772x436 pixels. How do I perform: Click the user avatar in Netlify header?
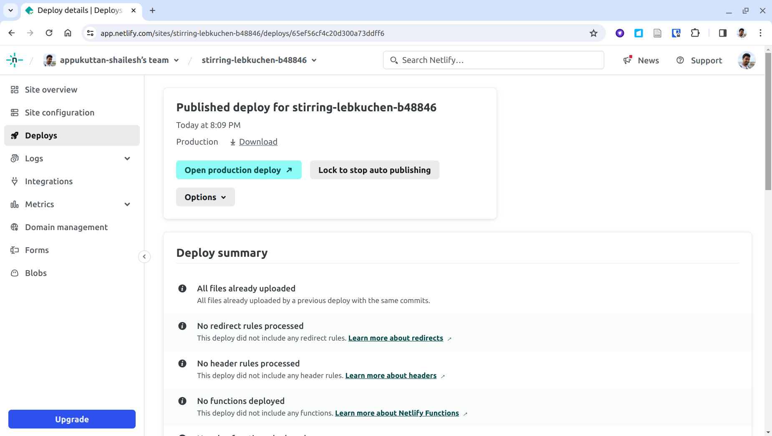(x=747, y=60)
